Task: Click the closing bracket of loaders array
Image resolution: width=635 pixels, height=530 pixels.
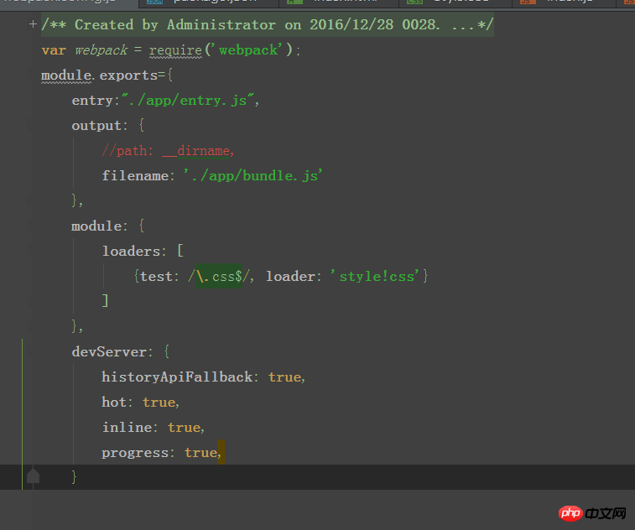Action: (105, 301)
